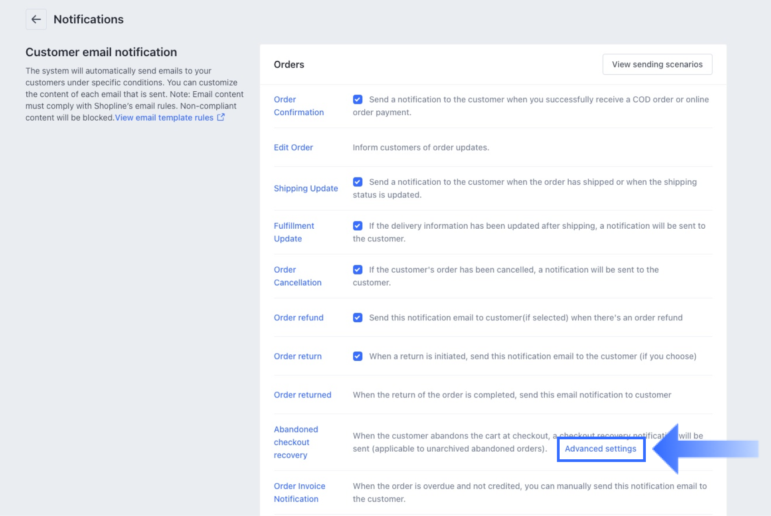Image resolution: width=771 pixels, height=516 pixels.
Task: Click the View sending scenarios button
Action: (x=657, y=64)
